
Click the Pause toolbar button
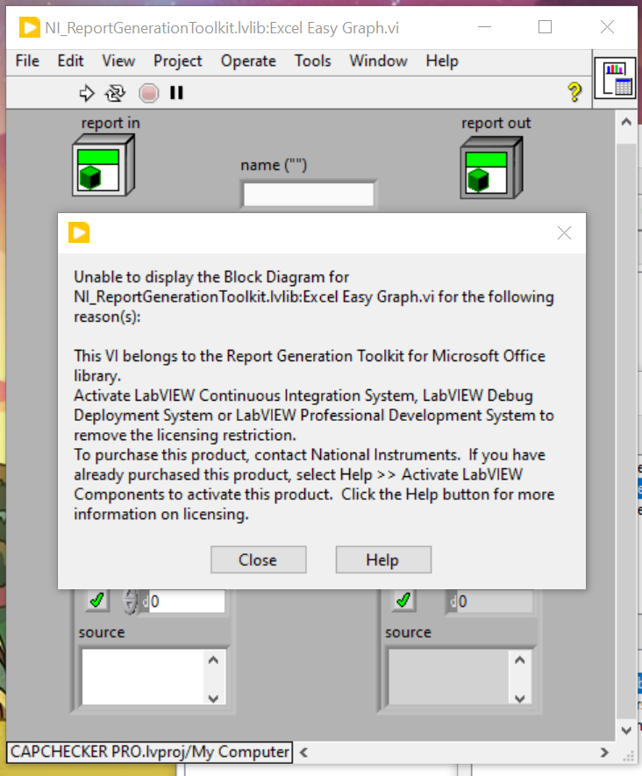coord(176,93)
